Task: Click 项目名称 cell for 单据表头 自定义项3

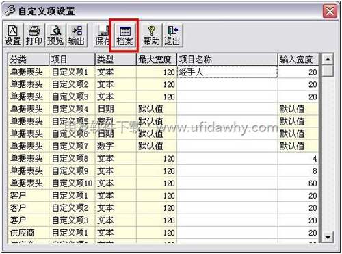Action: (227, 97)
